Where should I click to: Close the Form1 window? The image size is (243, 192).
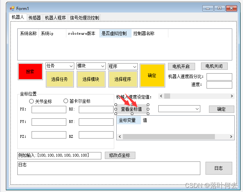tap(232, 8)
